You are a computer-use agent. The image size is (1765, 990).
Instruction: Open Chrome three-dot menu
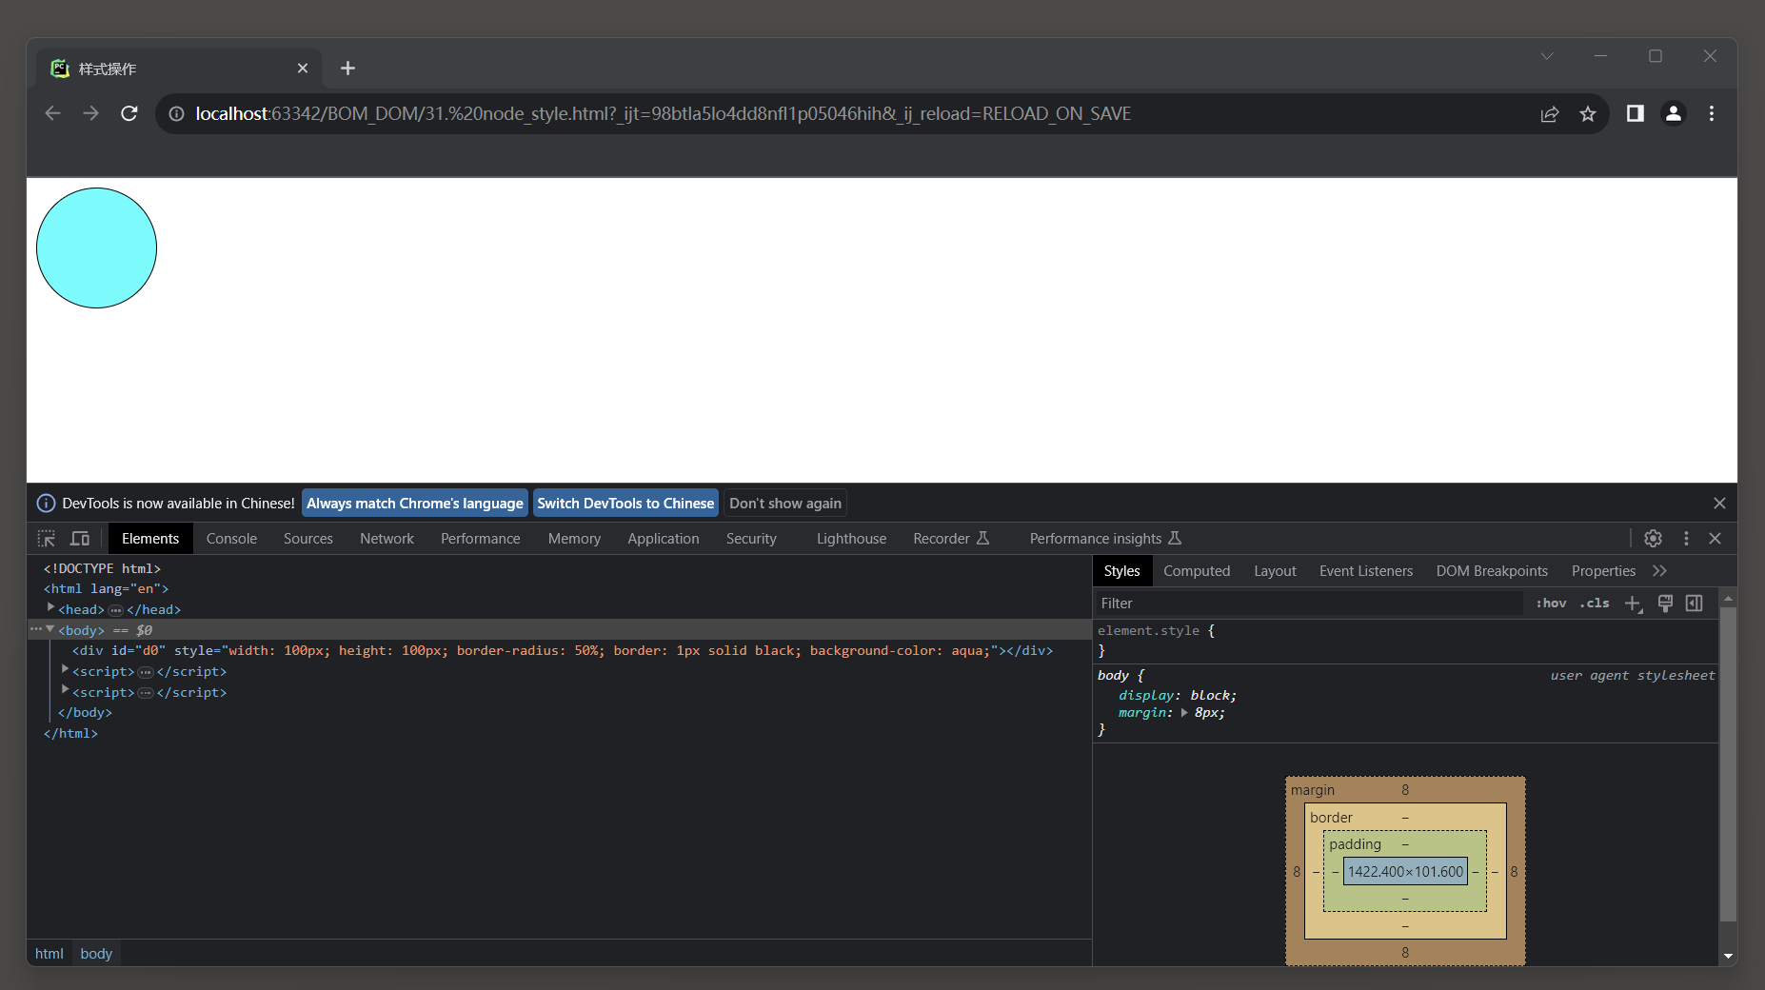[1712, 114]
